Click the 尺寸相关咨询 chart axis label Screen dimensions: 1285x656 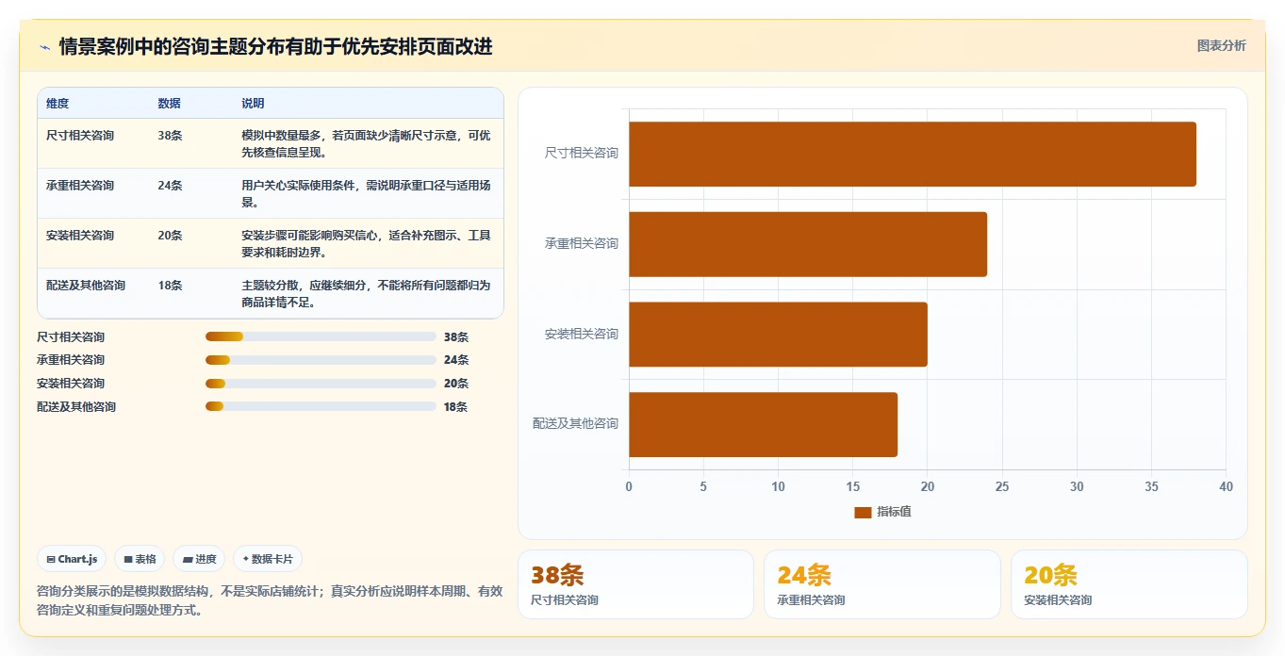coord(582,153)
